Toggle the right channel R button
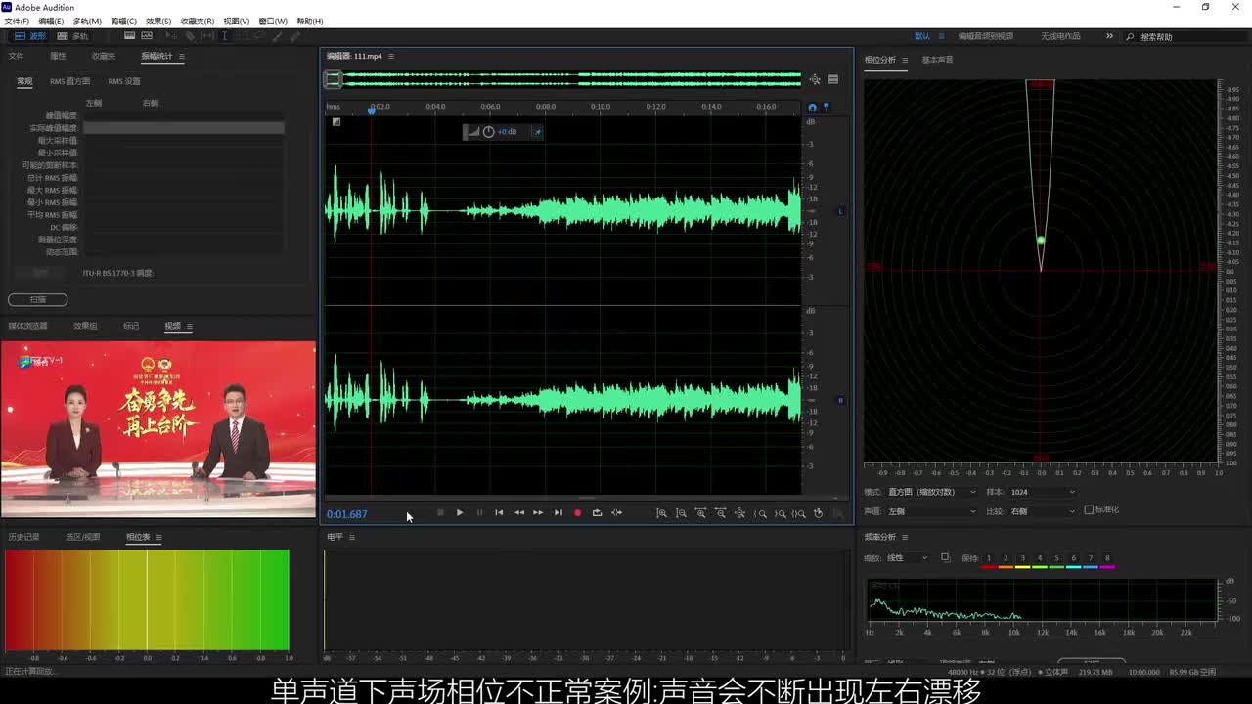 840,400
